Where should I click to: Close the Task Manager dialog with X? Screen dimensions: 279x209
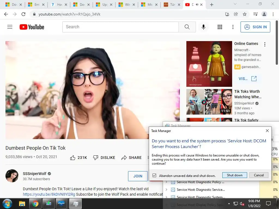267,131
